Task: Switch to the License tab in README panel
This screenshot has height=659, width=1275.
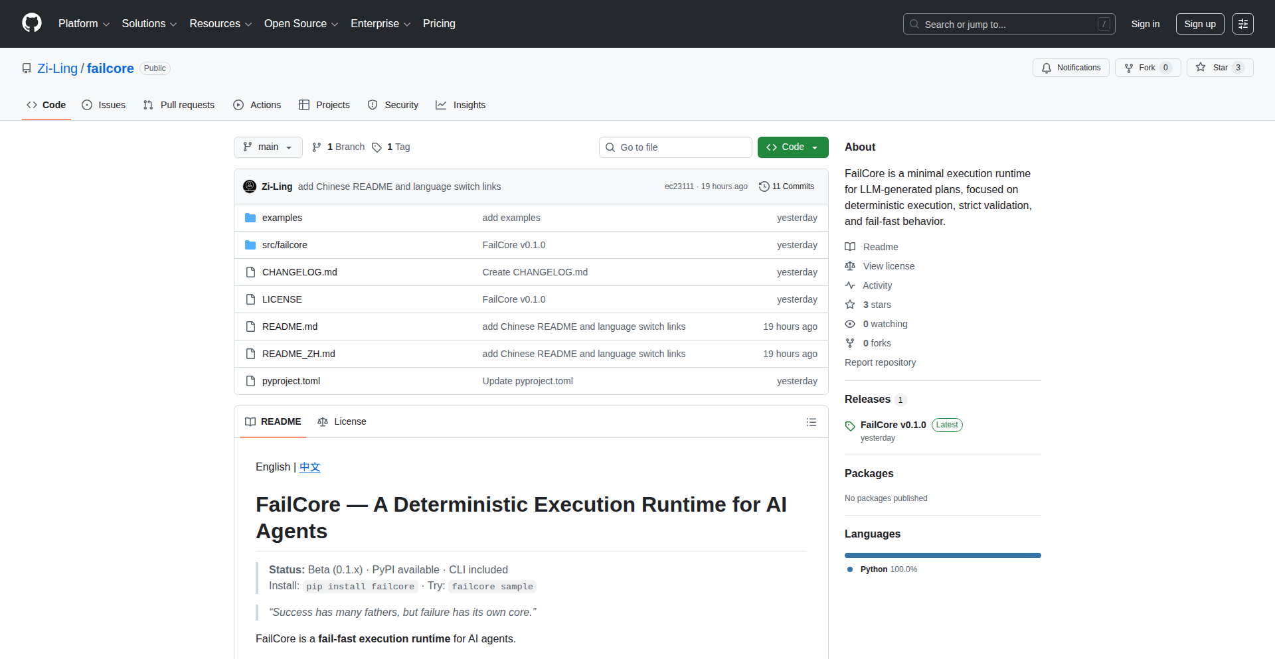Action: (x=342, y=422)
